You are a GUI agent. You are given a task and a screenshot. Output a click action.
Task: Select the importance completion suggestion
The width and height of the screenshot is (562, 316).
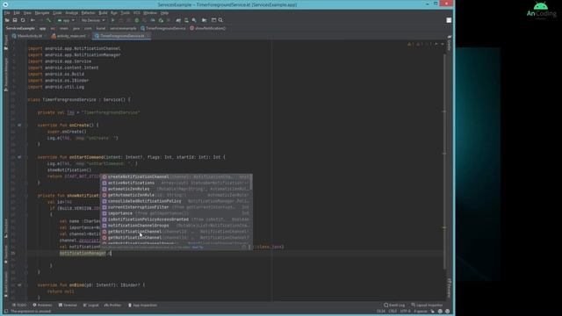coord(176,213)
